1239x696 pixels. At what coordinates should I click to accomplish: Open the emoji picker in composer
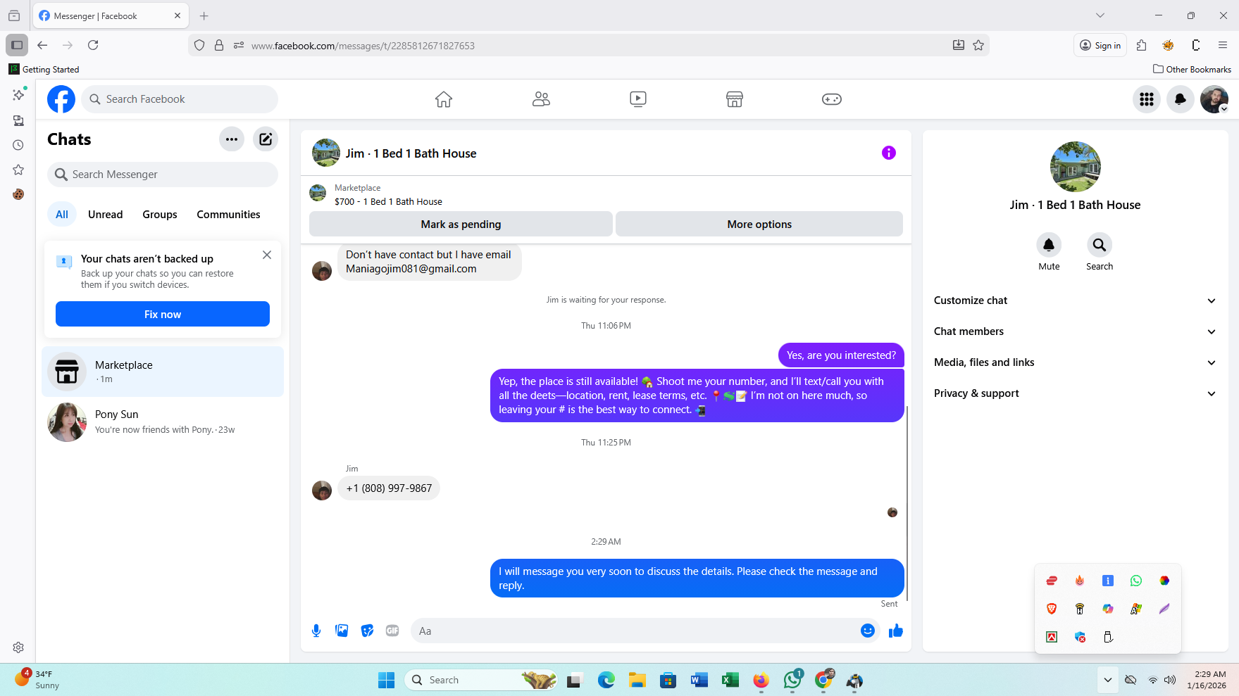coord(868,631)
